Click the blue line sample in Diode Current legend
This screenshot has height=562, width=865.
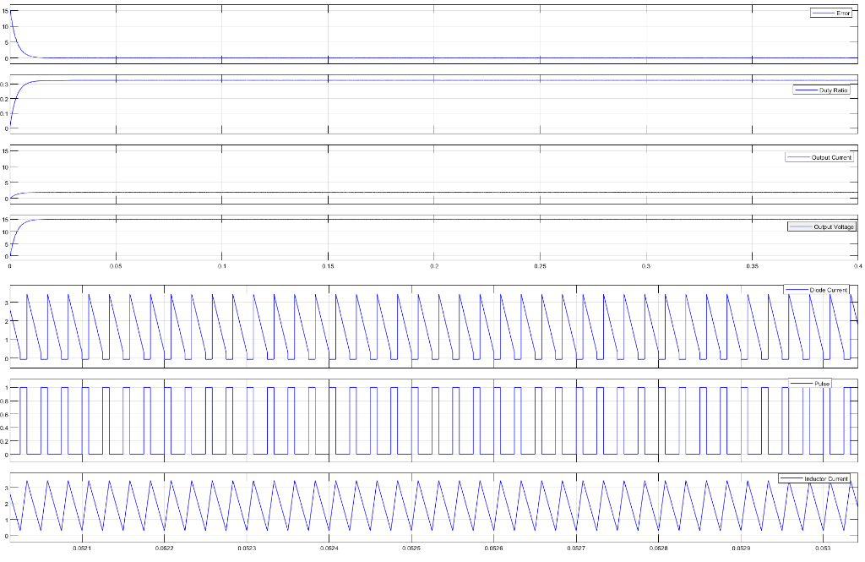(x=797, y=289)
